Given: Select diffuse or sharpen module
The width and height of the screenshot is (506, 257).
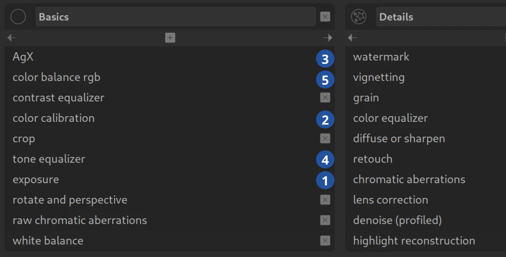Looking at the screenshot, I should point(399,139).
